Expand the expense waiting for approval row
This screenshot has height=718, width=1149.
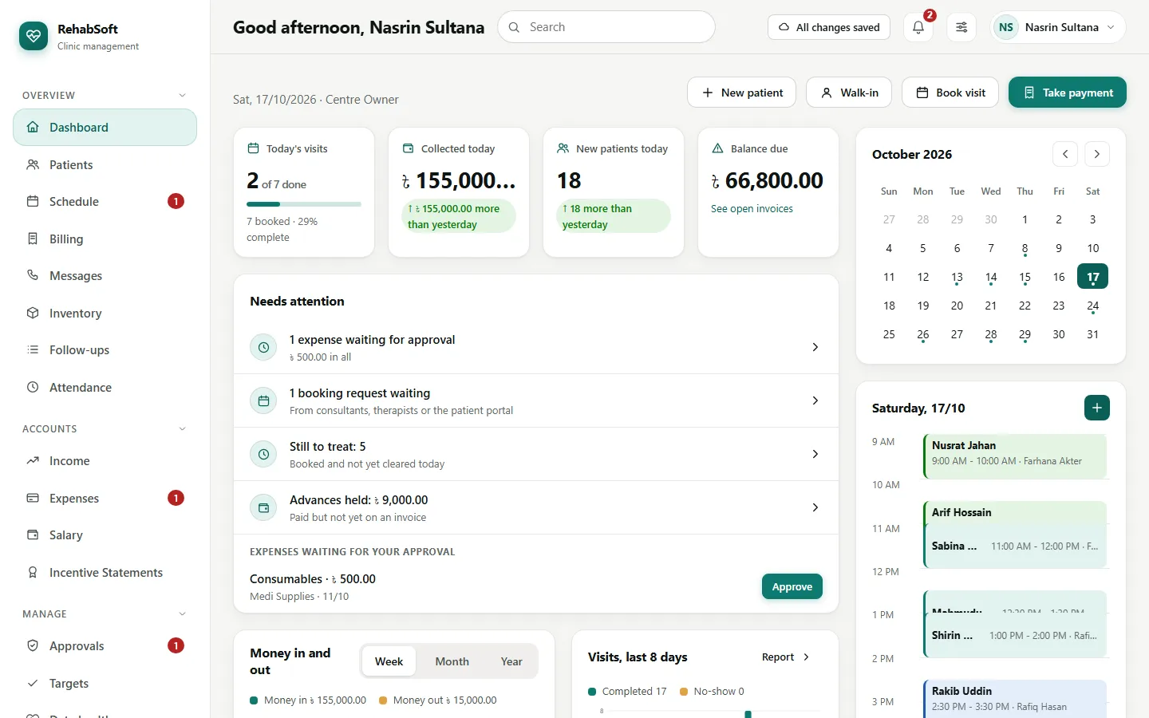coord(536,347)
